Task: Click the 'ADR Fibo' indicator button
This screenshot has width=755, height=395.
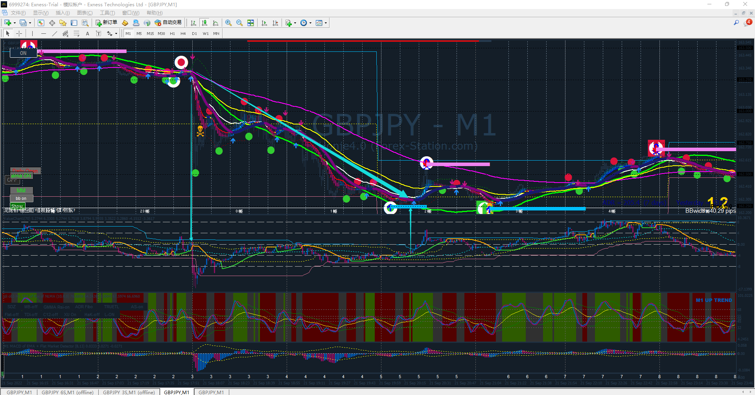Action: coord(84,307)
